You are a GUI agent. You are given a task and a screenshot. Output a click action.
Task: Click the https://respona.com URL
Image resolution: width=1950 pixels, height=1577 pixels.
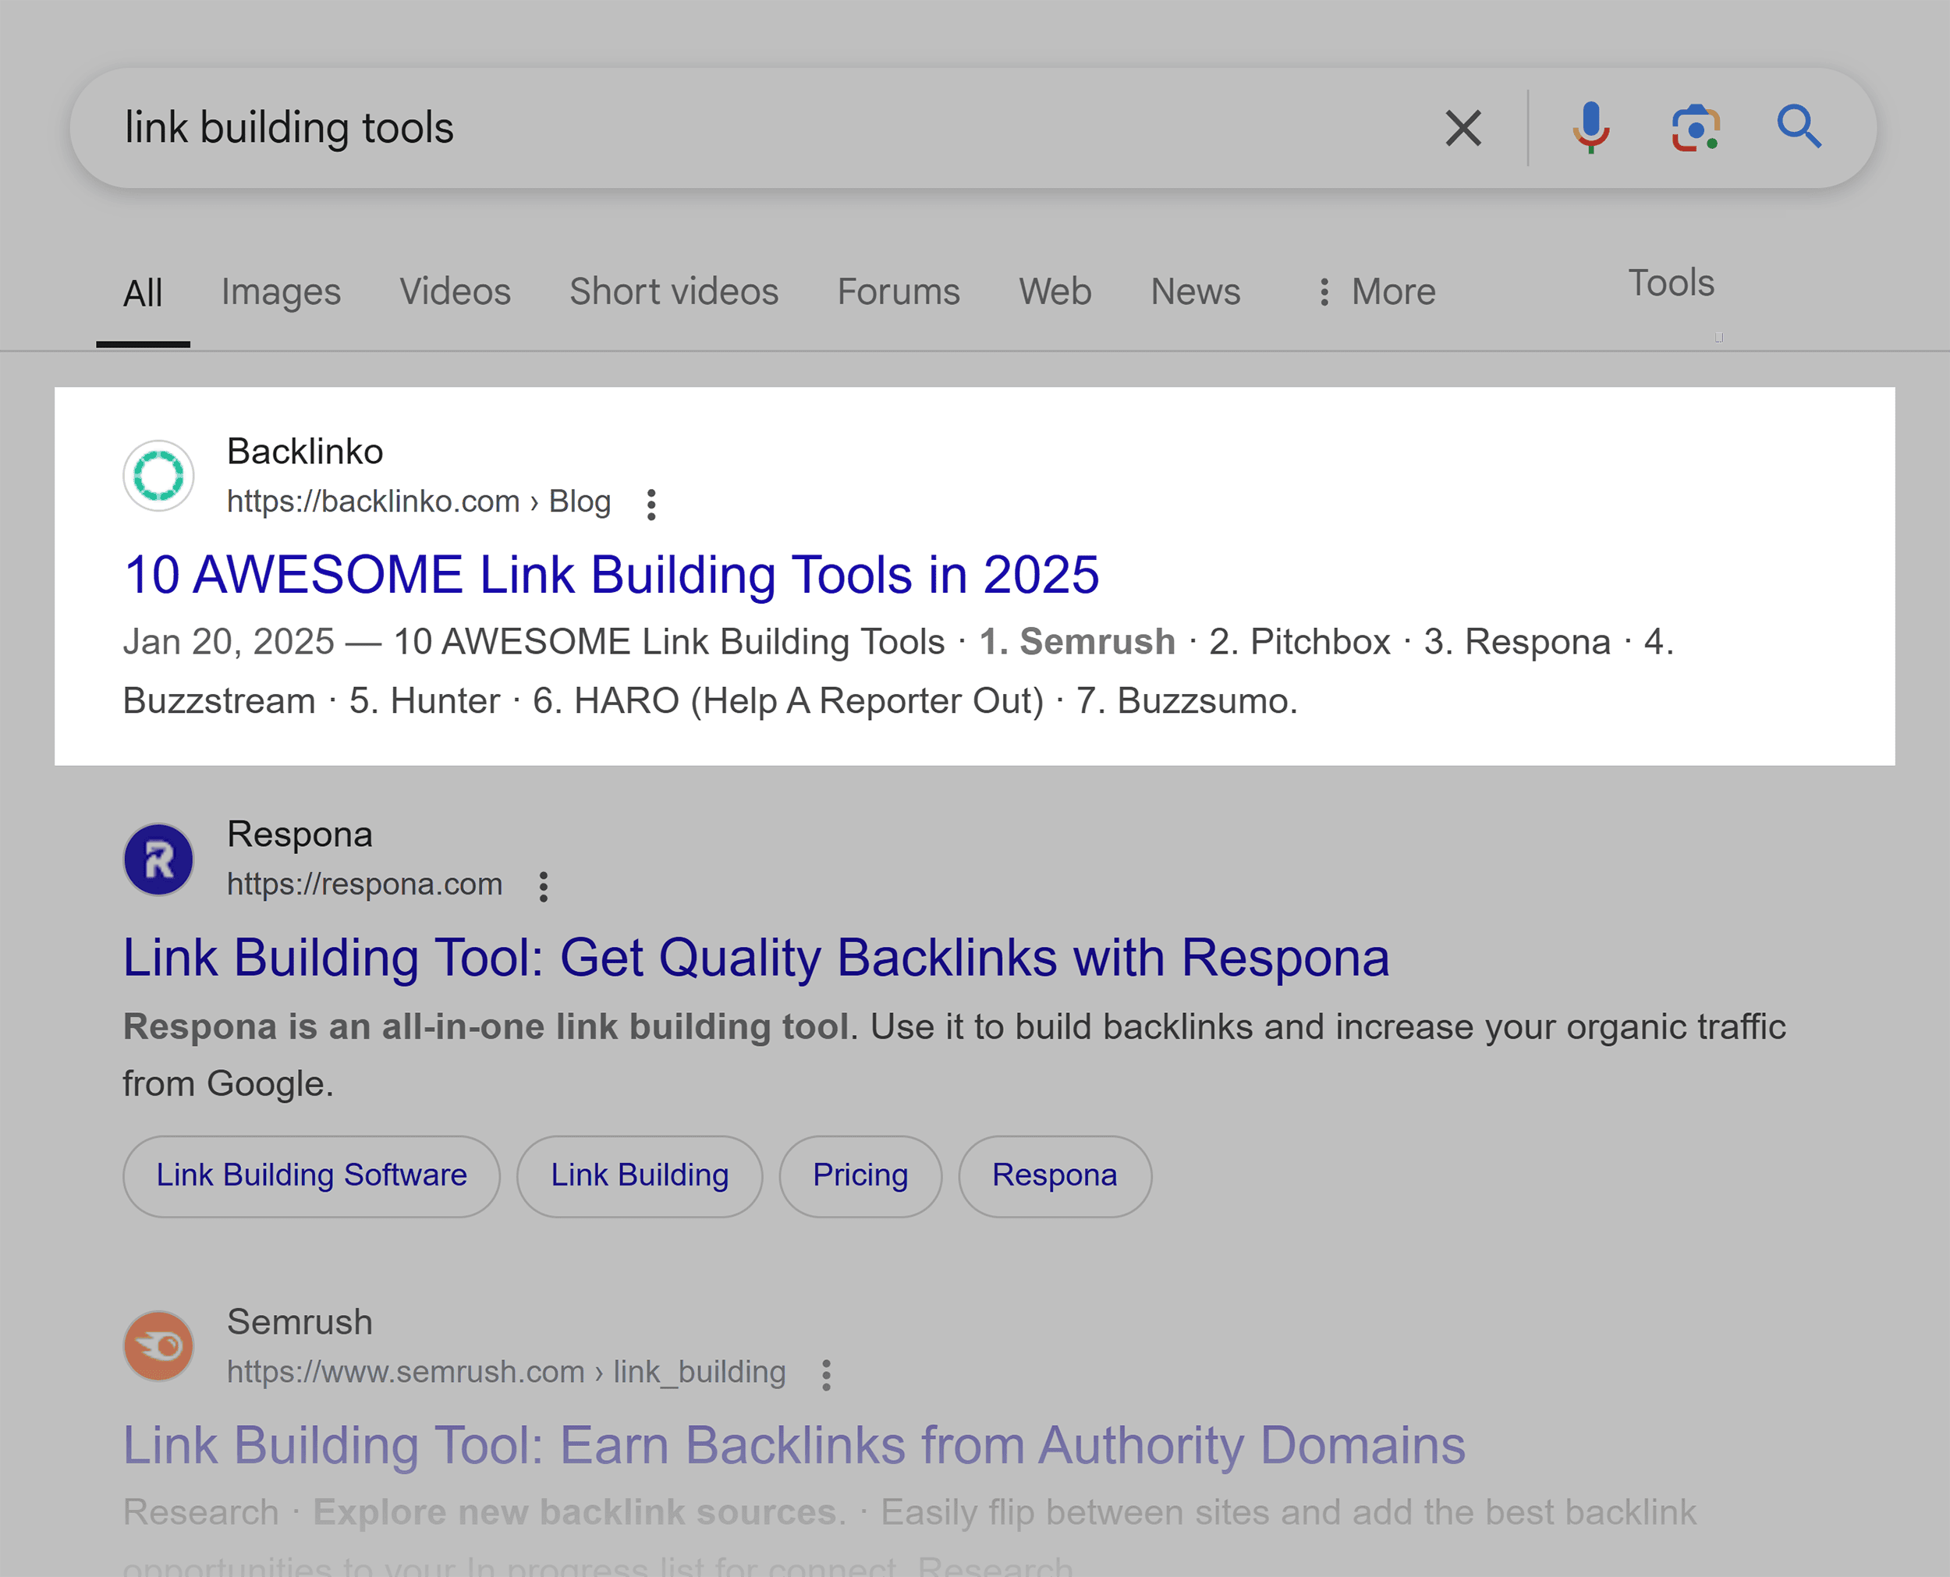[364, 884]
